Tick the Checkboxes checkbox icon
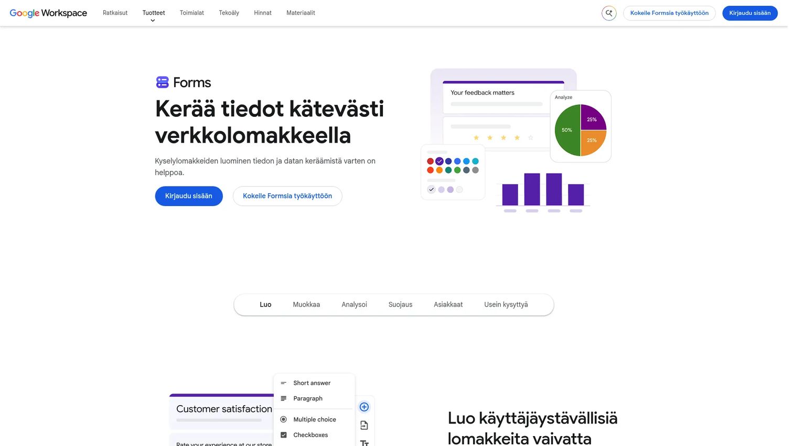The height and width of the screenshot is (446, 794). coord(284,435)
